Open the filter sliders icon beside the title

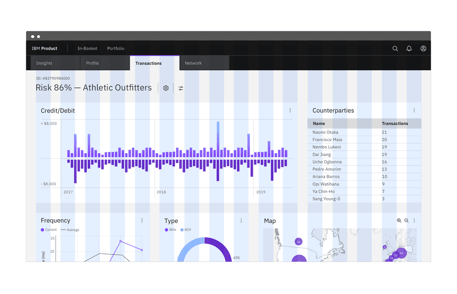pyautogui.click(x=181, y=88)
